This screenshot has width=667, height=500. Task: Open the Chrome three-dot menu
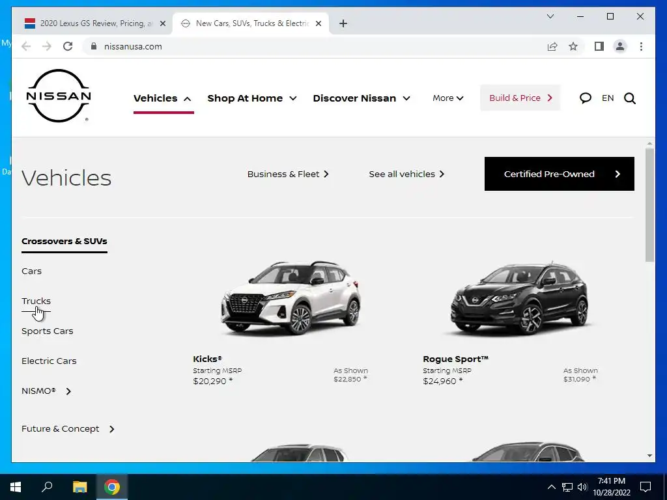[x=641, y=46]
